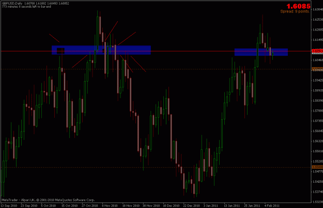Click the '27 Oct 2010' date label
The height and width of the screenshot is (208, 323).
89,206
